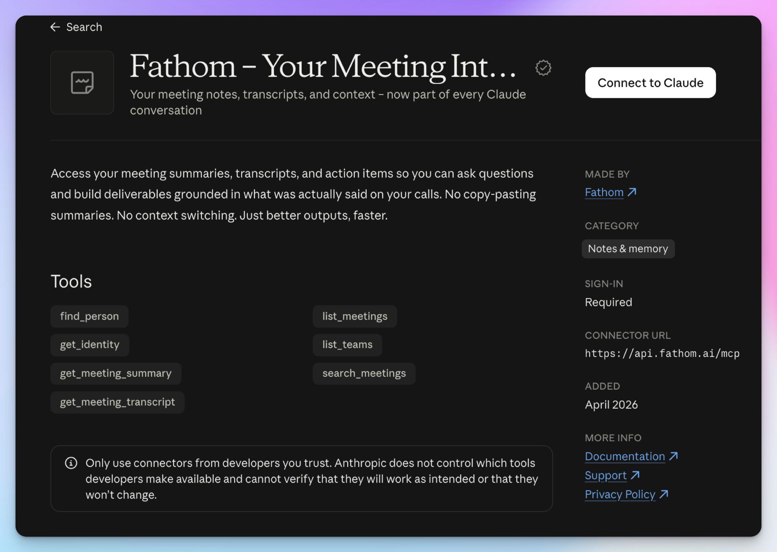
Task: Select the find_person tool chip
Action: coord(90,316)
